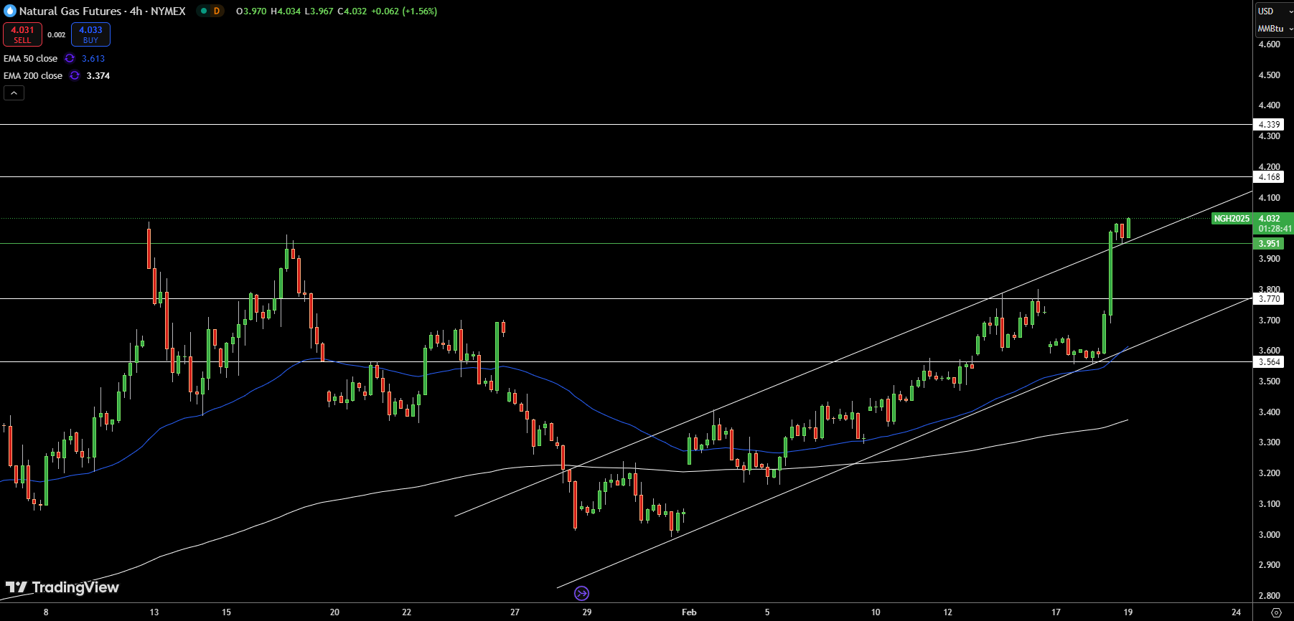The width and height of the screenshot is (1294, 621).
Task: Click the 19 date label on time axis
Action: (x=1128, y=612)
